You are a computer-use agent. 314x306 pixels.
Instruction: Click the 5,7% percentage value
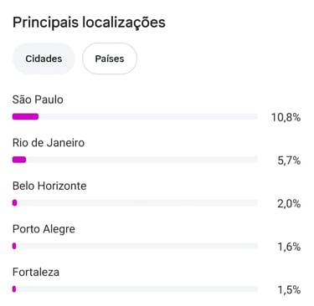coord(289,161)
